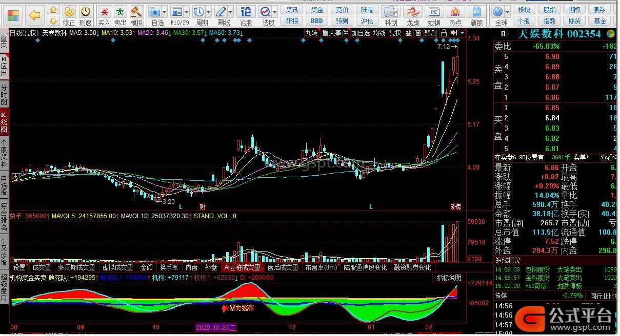Switch to the 成交量 indicator tab
The width and height of the screenshot is (620, 336).
tap(42, 267)
